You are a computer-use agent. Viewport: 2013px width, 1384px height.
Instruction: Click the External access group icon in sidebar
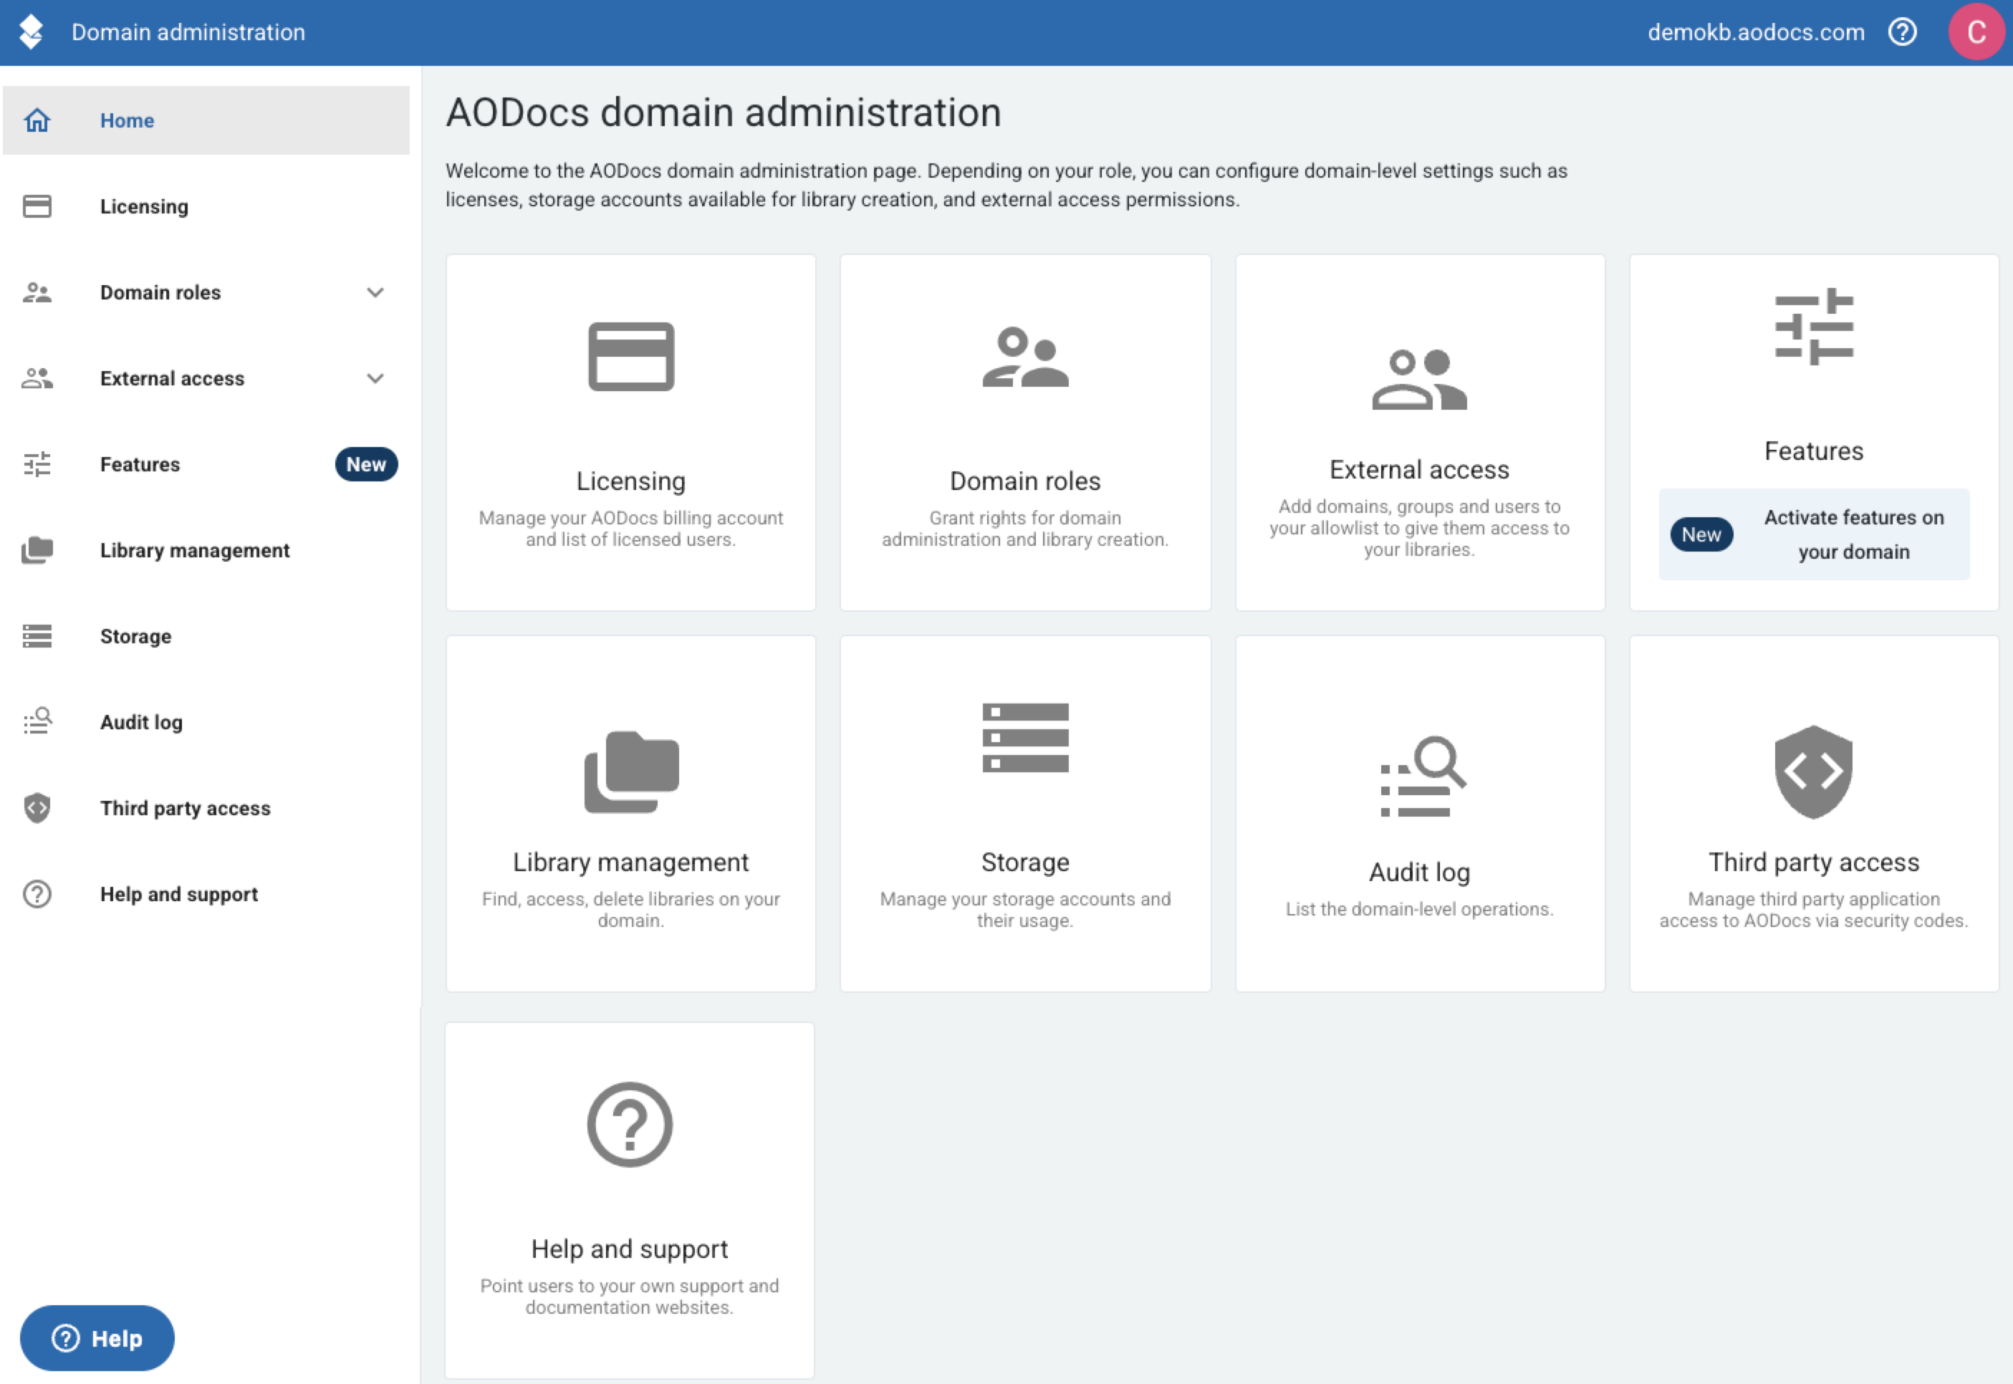click(x=37, y=378)
